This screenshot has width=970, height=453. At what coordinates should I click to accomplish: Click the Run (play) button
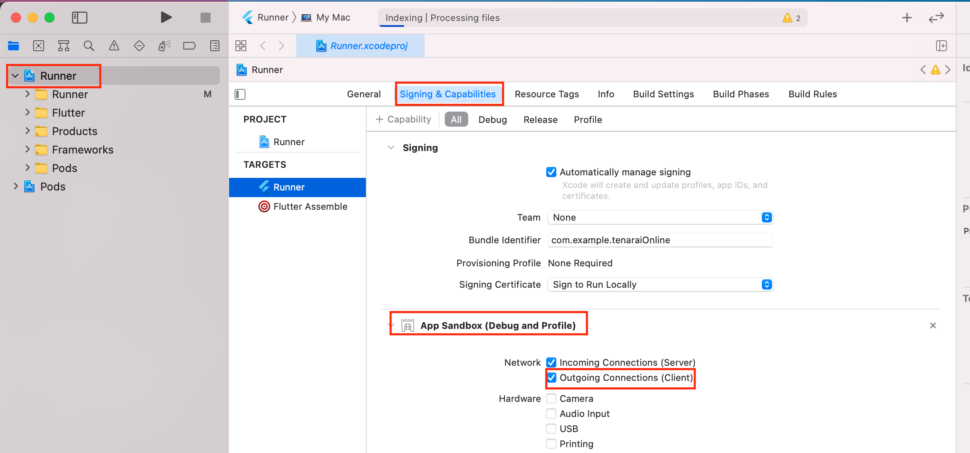(x=166, y=18)
